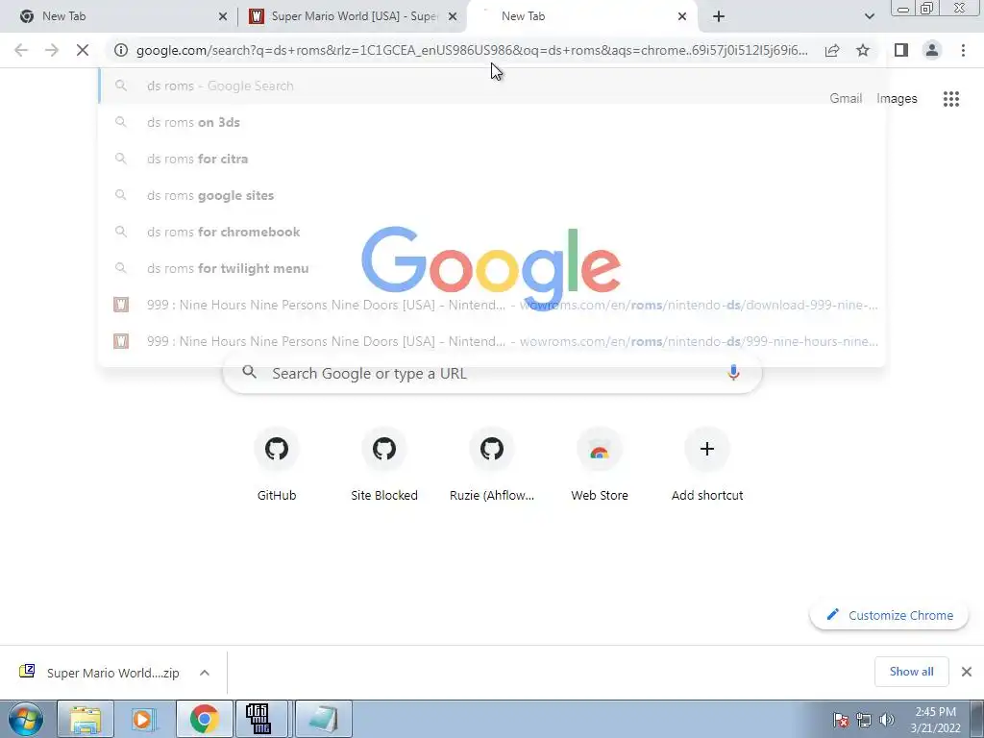
Task: Open Gmail link
Action: point(846,99)
